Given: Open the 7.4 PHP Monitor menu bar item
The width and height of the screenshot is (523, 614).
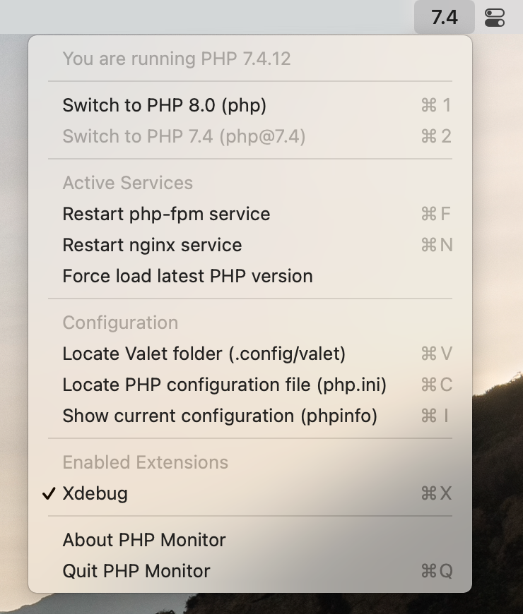Looking at the screenshot, I should (445, 17).
